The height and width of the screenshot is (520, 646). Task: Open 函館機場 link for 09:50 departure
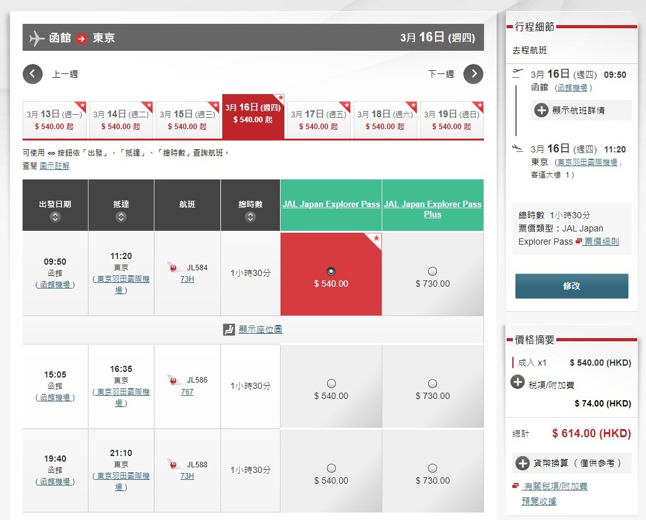coord(55,285)
